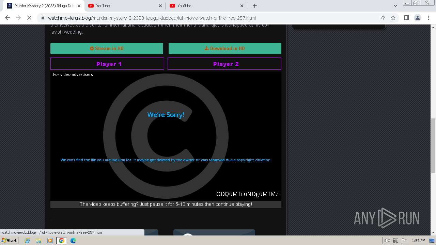Viewport: 436px width, 245px height.
Task: Click the ODQuMTcuNDguMTMz code text
Action: tap(247, 194)
